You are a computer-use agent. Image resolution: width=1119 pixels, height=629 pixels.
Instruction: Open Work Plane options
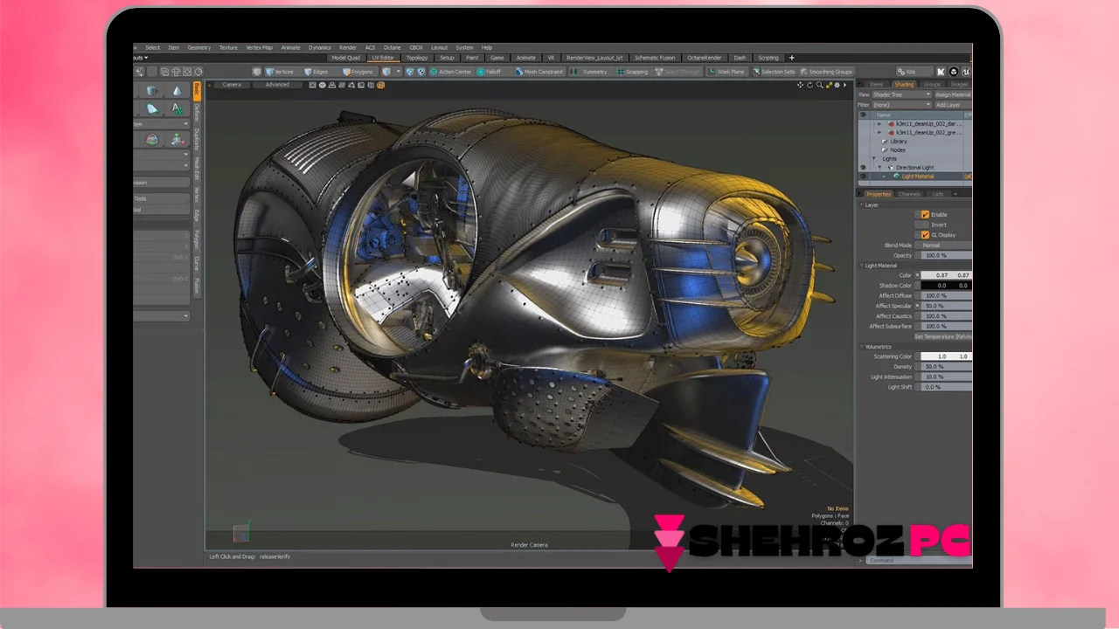click(726, 72)
